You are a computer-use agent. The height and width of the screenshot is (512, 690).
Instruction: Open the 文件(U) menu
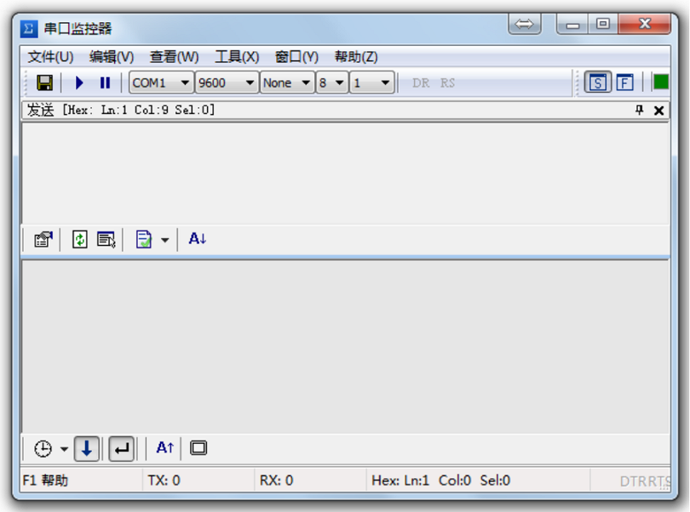click(50, 57)
